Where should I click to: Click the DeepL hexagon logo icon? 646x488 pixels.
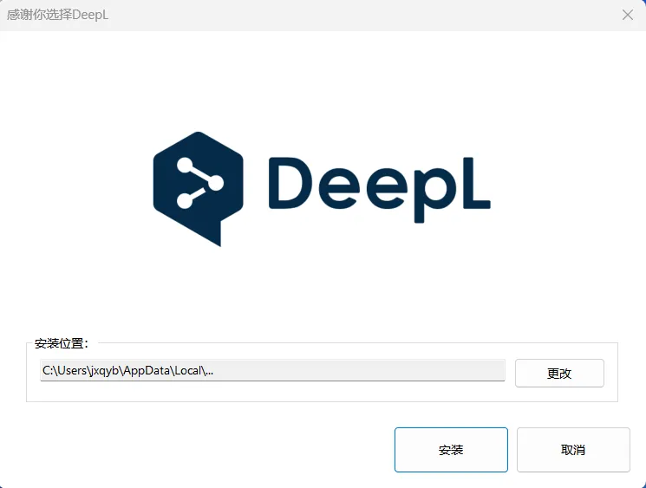coord(199,189)
